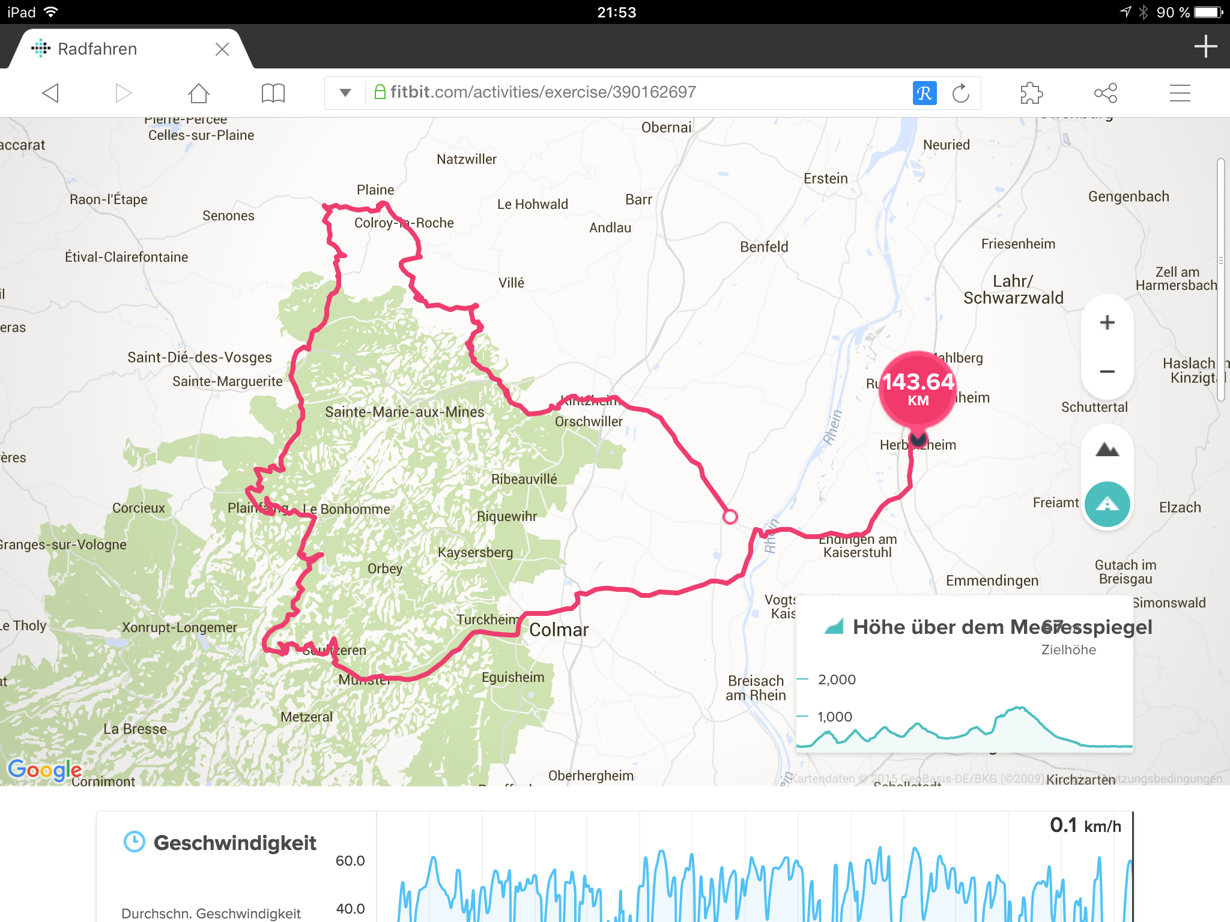Screen dimensions: 1230x922
Task: Open a new tab with plus icon
Action: pos(1205,46)
